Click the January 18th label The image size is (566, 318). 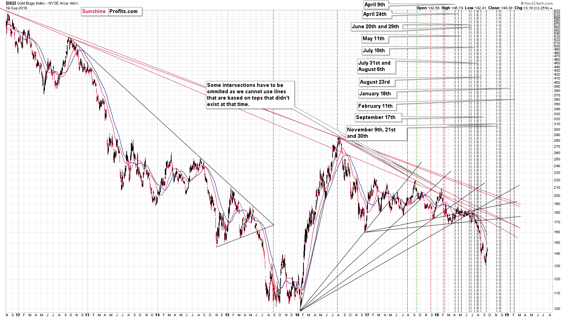pyautogui.click(x=377, y=94)
